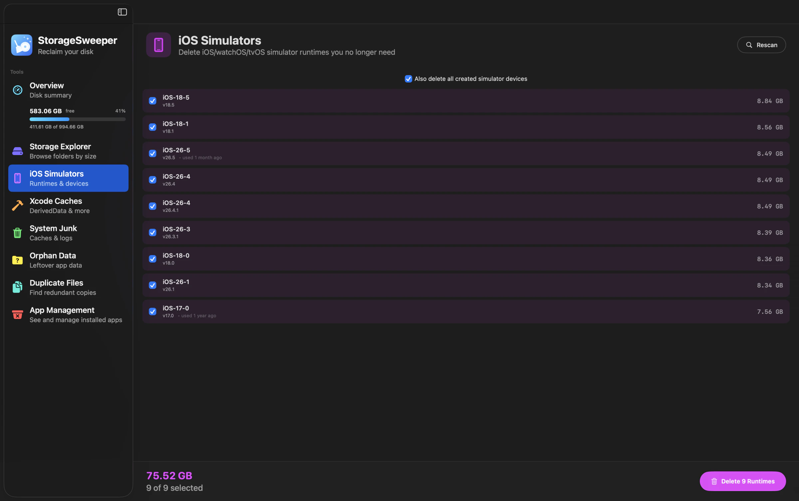
Task: Click '411.61 GB of 994.66 GB' text
Action: [57, 127]
